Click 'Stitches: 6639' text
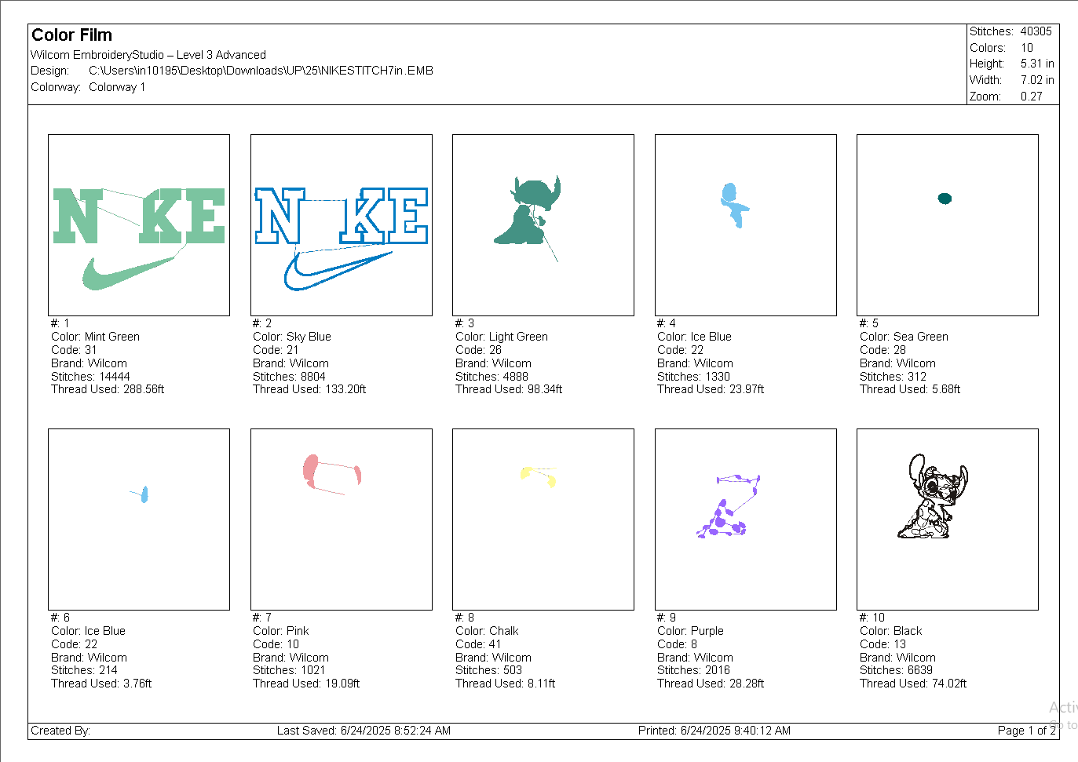The image size is (1078, 762). [896, 670]
